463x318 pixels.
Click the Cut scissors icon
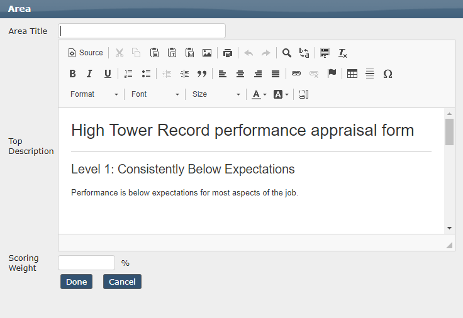click(120, 53)
